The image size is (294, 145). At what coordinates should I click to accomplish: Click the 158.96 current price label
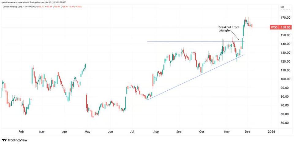285,27
